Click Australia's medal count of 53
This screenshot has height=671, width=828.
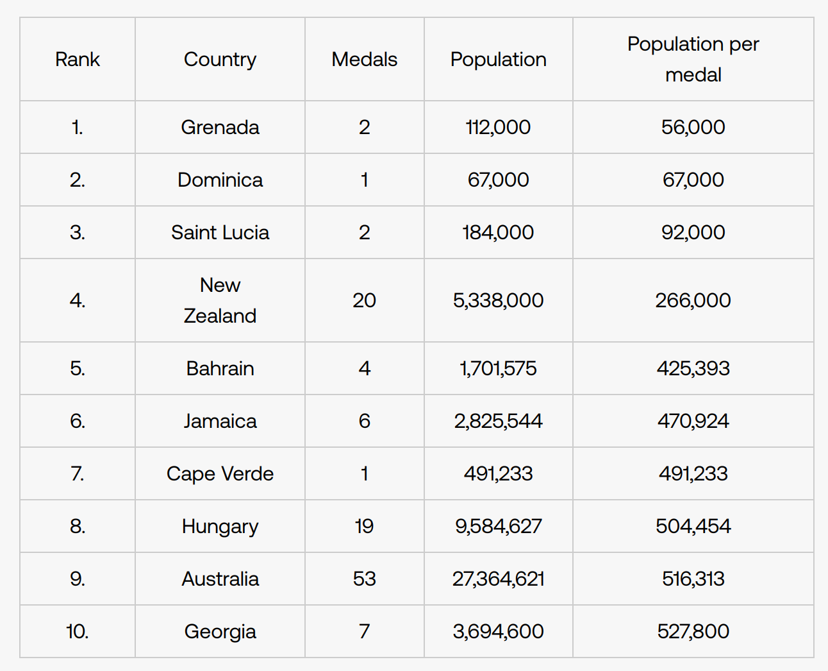(364, 579)
